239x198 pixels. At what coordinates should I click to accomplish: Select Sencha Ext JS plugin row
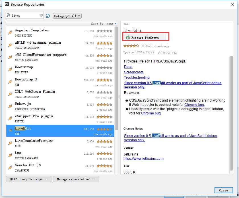pos(60,168)
